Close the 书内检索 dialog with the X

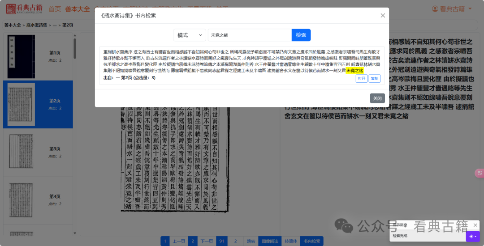pos(383,15)
